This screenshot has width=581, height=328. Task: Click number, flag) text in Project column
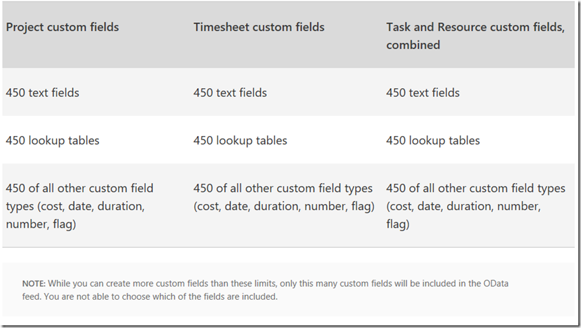pyautogui.click(x=40, y=224)
